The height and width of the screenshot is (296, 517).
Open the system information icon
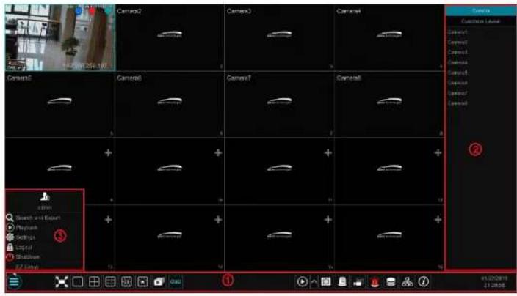[424, 282]
